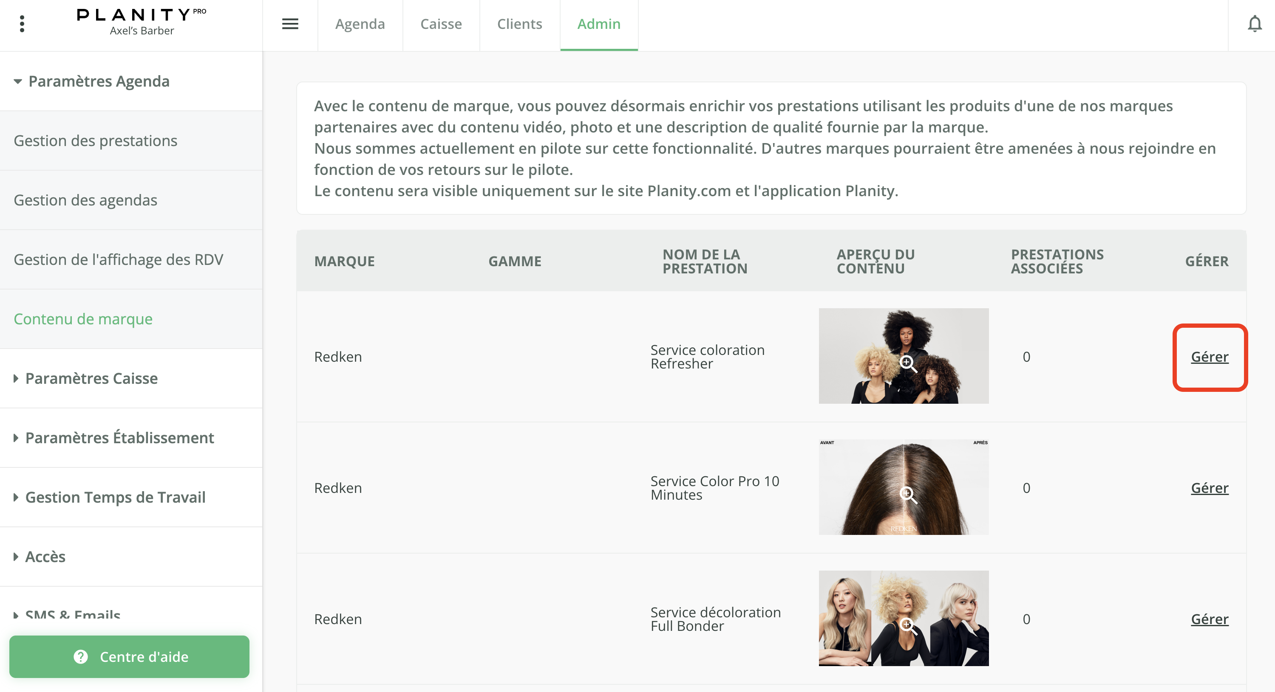Switch to the Agenda tab
1275x692 pixels.
click(360, 24)
